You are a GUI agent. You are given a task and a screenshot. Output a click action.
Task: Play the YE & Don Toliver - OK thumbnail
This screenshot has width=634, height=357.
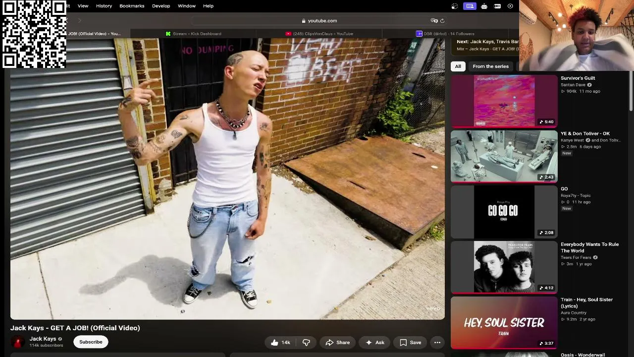point(504,157)
